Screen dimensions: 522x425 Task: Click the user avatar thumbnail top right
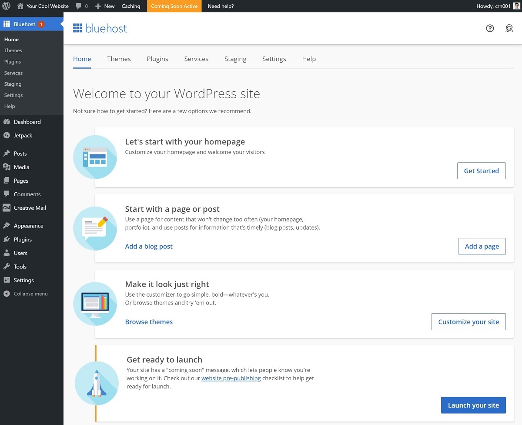tap(516, 6)
